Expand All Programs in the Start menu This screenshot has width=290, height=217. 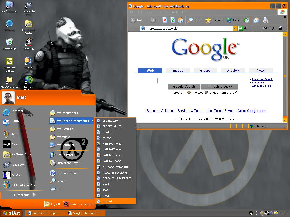(x=24, y=195)
